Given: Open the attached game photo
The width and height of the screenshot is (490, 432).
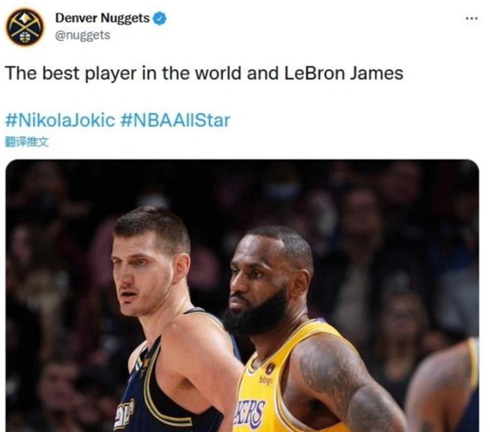Looking at the screenshot, I should 242,296.
